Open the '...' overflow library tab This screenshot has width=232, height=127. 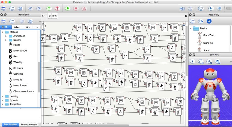(x=37, y=27)
